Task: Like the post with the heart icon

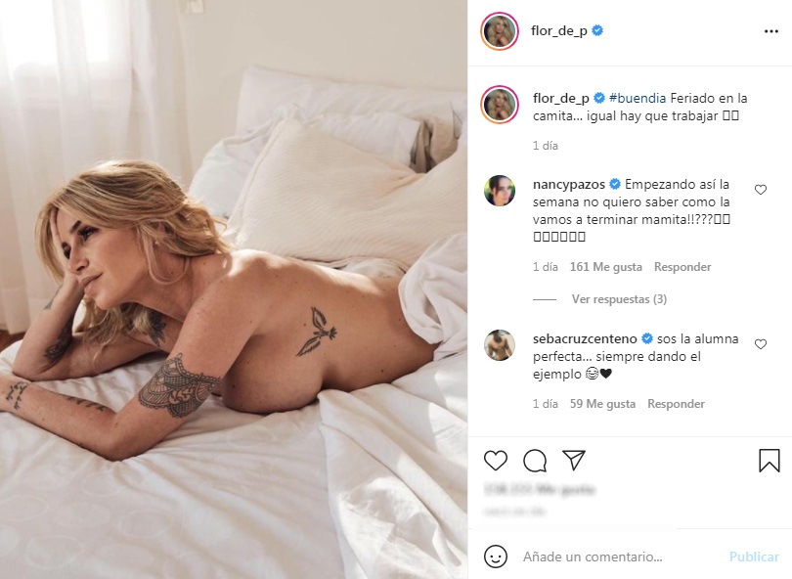Action: pos(496,461)
